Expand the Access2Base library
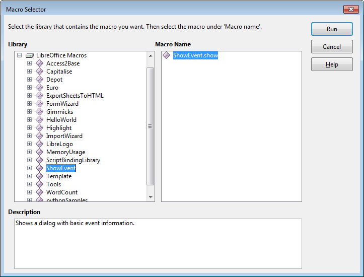 (x=29, y=63)
